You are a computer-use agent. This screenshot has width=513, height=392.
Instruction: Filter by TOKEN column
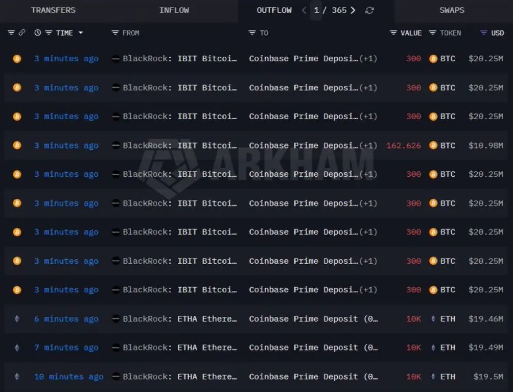pos(432,33)
